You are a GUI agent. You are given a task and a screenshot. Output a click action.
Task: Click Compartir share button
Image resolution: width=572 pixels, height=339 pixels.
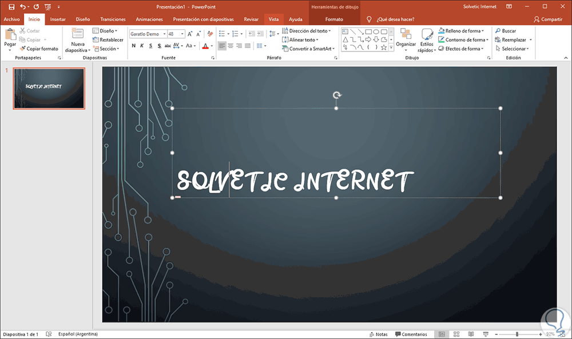(548, 19)
